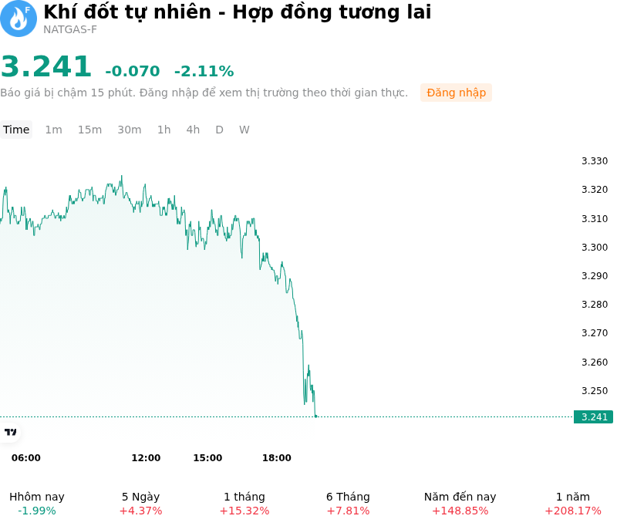617x526 pixels.
Task: Show the 1 tháng performance range
Action: point(244,504)
